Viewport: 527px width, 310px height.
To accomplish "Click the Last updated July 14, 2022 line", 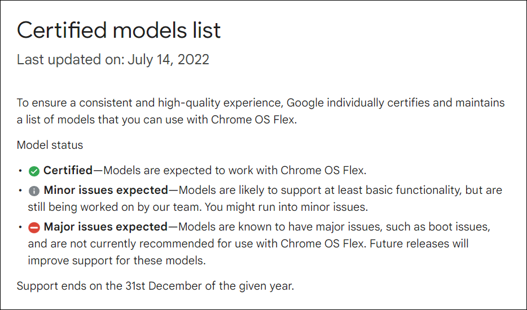I will coord(113,60).
